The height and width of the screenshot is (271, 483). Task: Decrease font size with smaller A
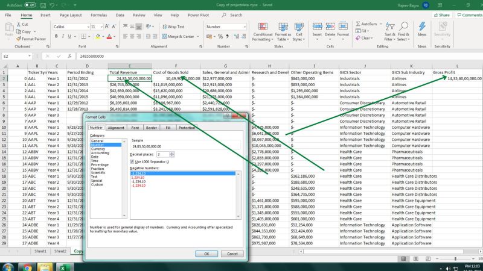(x=114, y=26)
